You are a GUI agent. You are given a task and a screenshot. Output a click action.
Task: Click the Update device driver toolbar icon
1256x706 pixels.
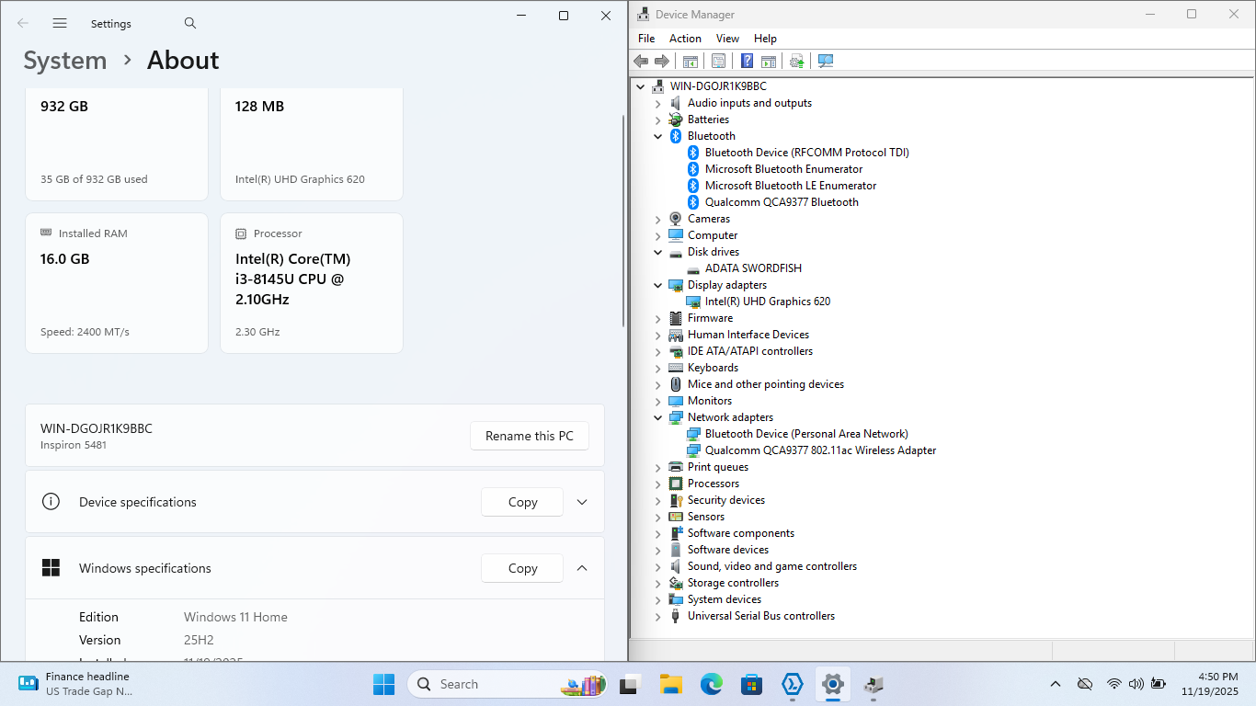click(x=796, y=61)
